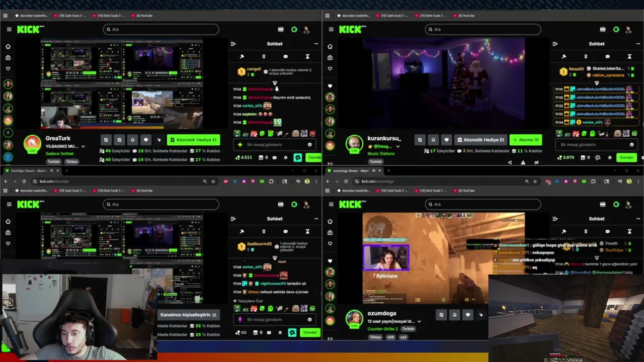The image size is (644, 362).
Task: Open three-dots menu in kurankursu_ Sohbet header
Action: [x=638, y=44]
